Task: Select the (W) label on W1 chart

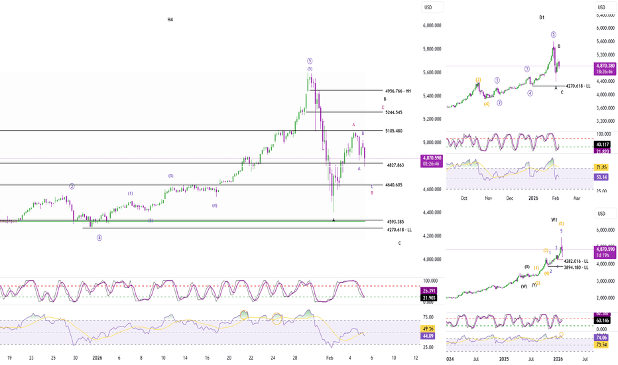Action: [524, 287]
